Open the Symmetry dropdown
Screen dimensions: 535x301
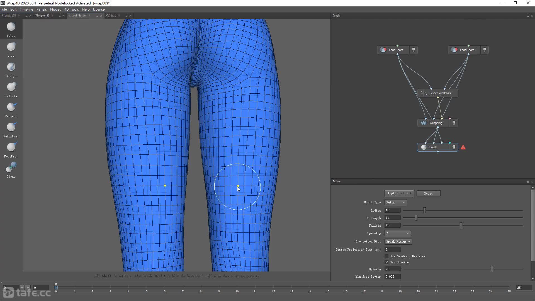click(397, 233)
